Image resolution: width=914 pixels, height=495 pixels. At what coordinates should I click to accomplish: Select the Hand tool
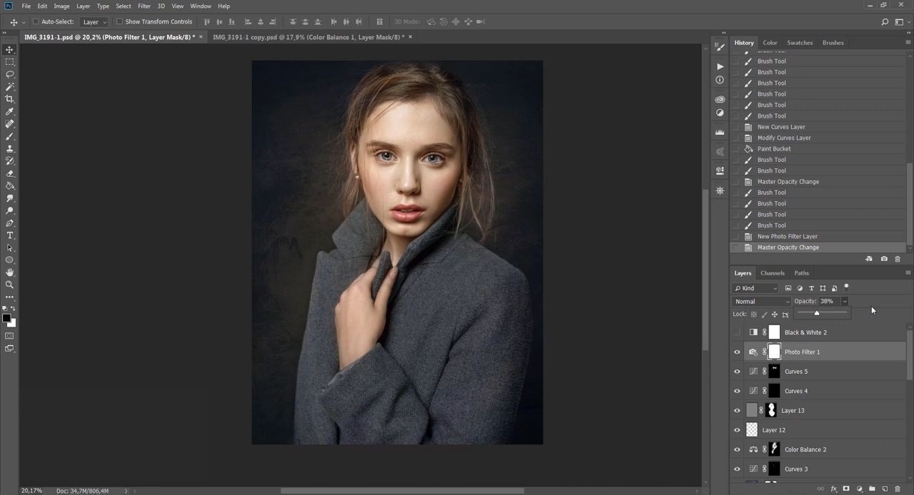(x=9, y=272)
